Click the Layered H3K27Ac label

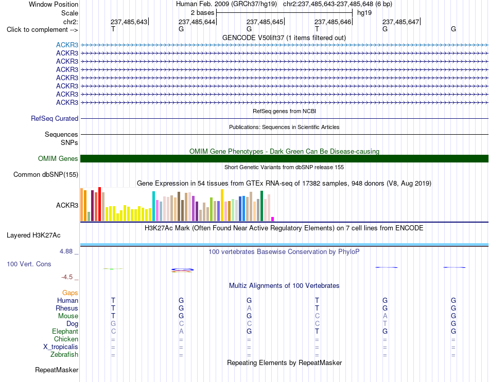(33, 235)
